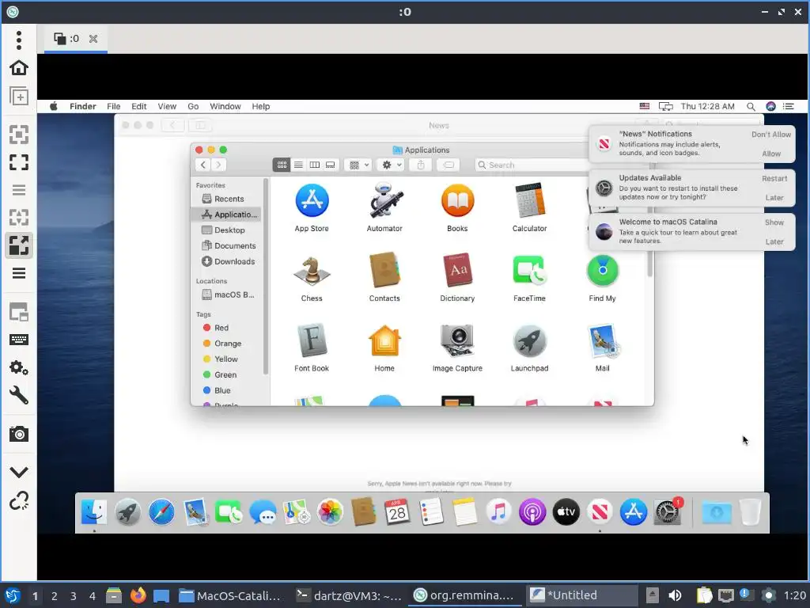This screenshot has height=608, width=810.
Task: Select the Dictionary app icon
Action: tap(458, 270)
